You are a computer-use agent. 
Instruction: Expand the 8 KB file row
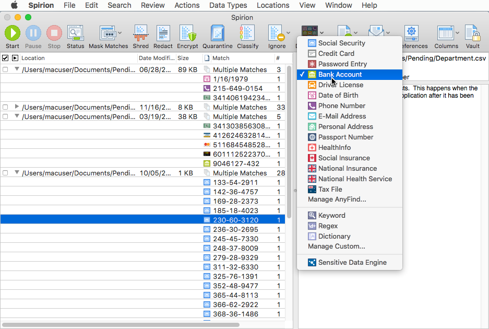(17, 107)
